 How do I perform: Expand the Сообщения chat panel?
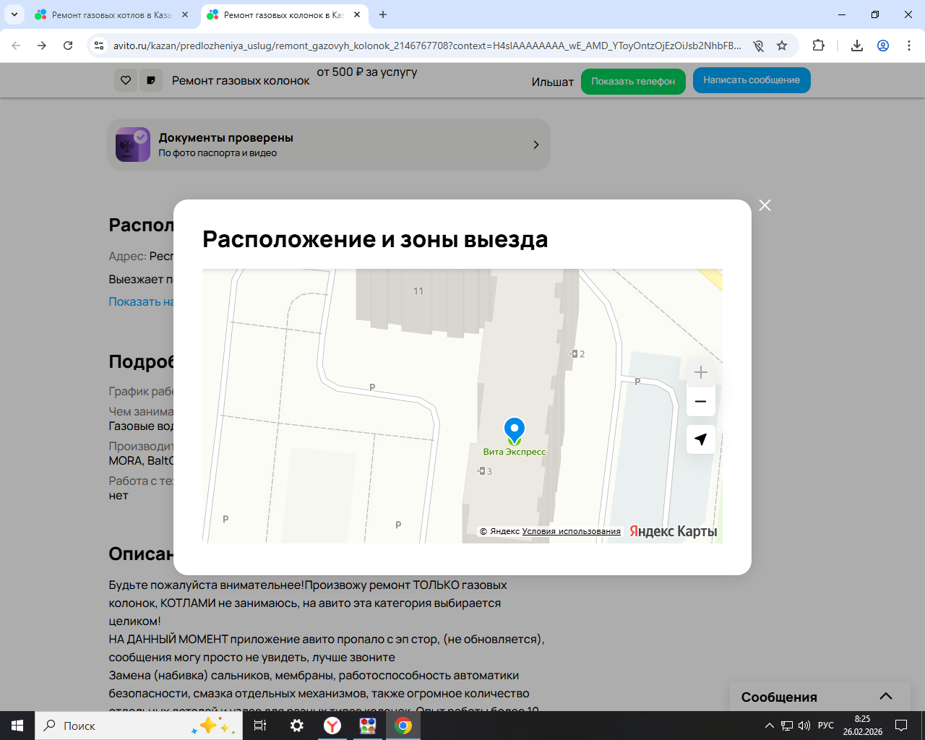coord(885,697)
